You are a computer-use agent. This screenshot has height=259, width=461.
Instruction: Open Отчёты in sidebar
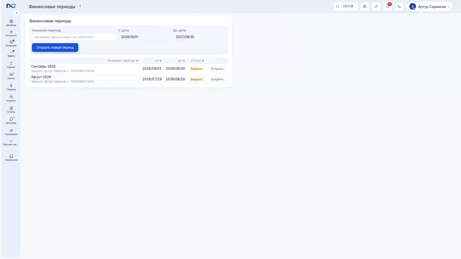coord(11,110)
